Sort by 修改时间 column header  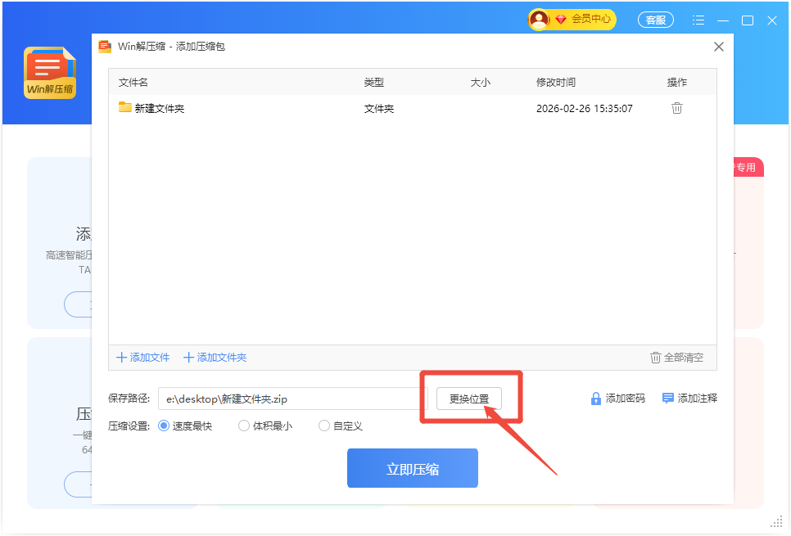(556, 83)
